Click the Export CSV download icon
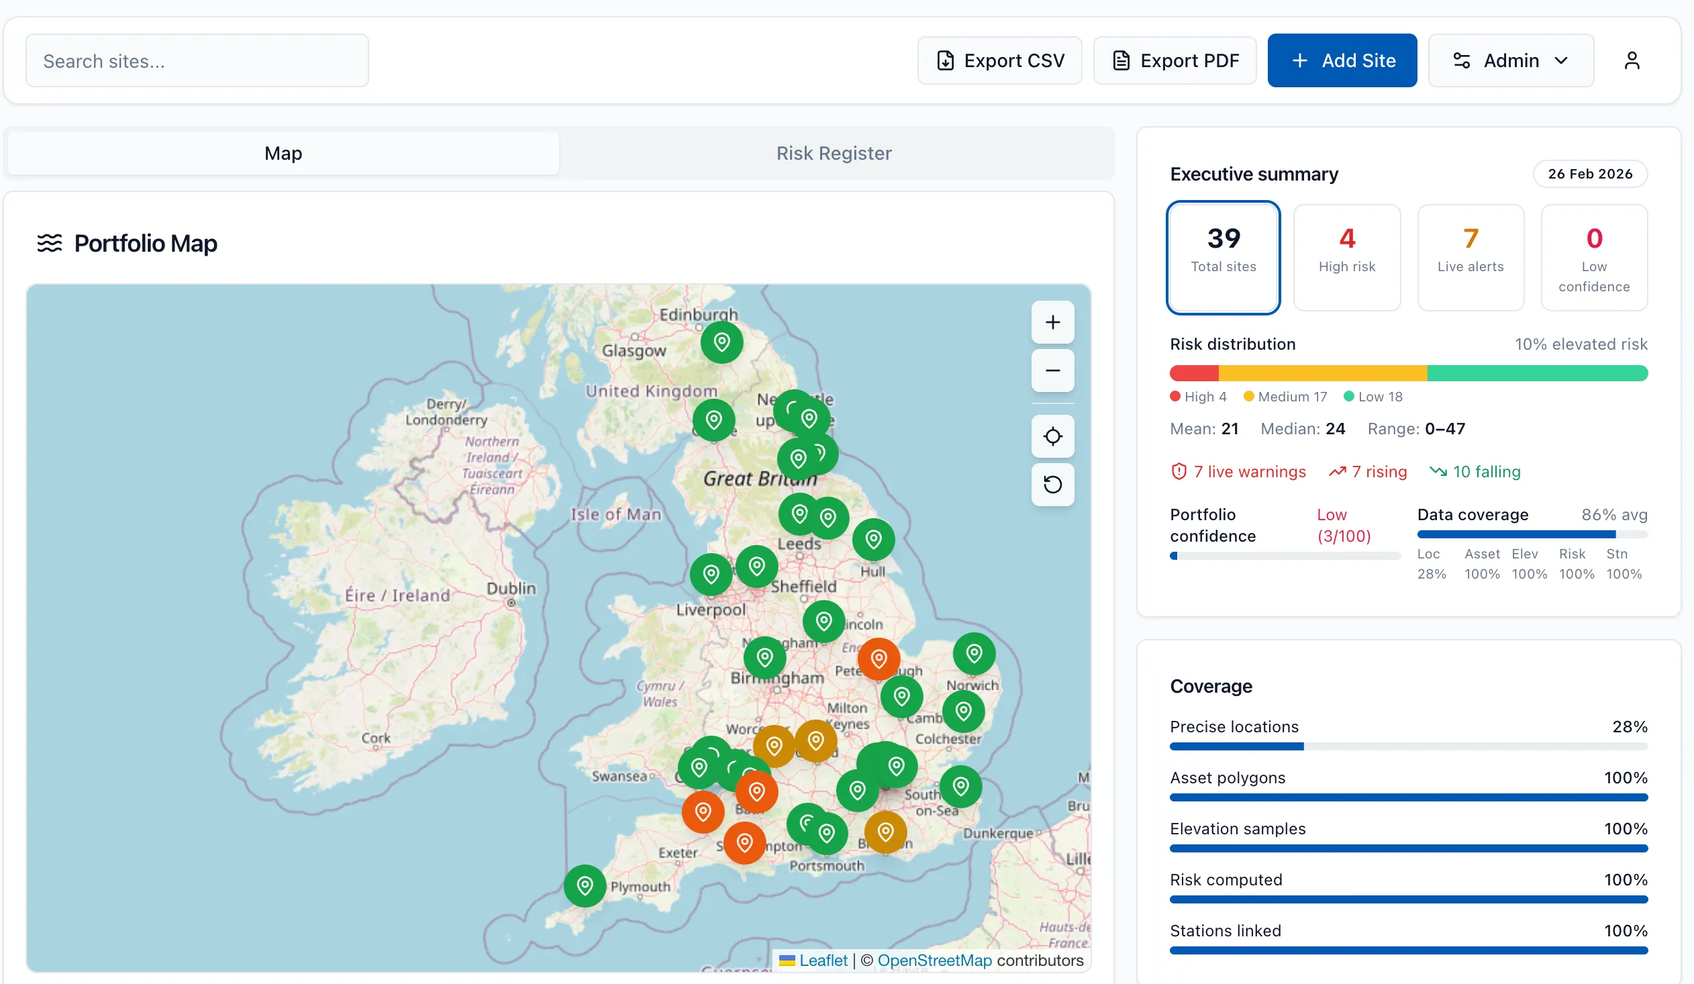The height and width of the screenshot is (984, 1694). pyautogui.click(x=946, y=60)
